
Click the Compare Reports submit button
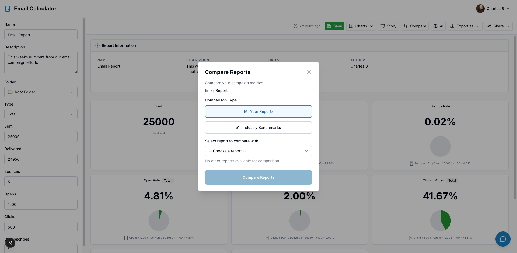pos(258,177)
